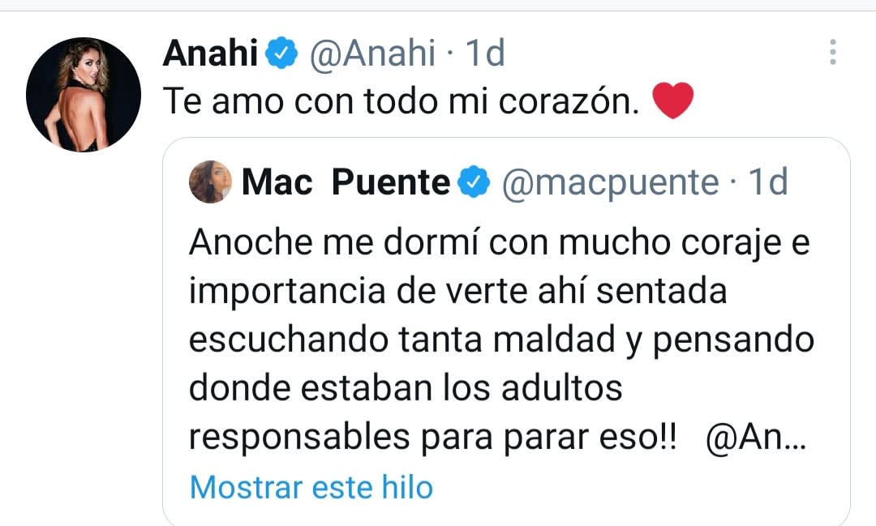Viewport: 876px width, 526px height.
Task: Click the line 'Anoche me dormí con mucho coraje e'
Action: pyautogui.click(x=499, y=243)
